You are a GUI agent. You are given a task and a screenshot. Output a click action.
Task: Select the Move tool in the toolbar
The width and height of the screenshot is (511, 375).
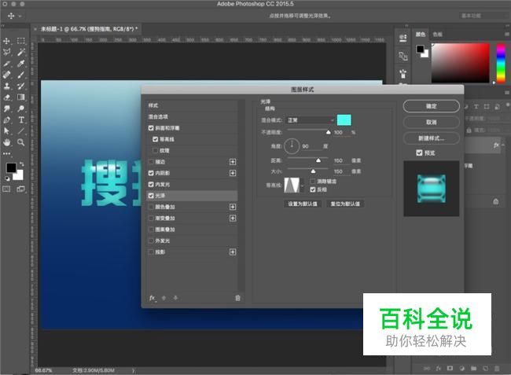[x=6, y=41]
